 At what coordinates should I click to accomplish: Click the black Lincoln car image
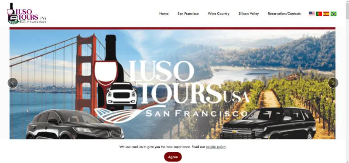tap(75, 125)
